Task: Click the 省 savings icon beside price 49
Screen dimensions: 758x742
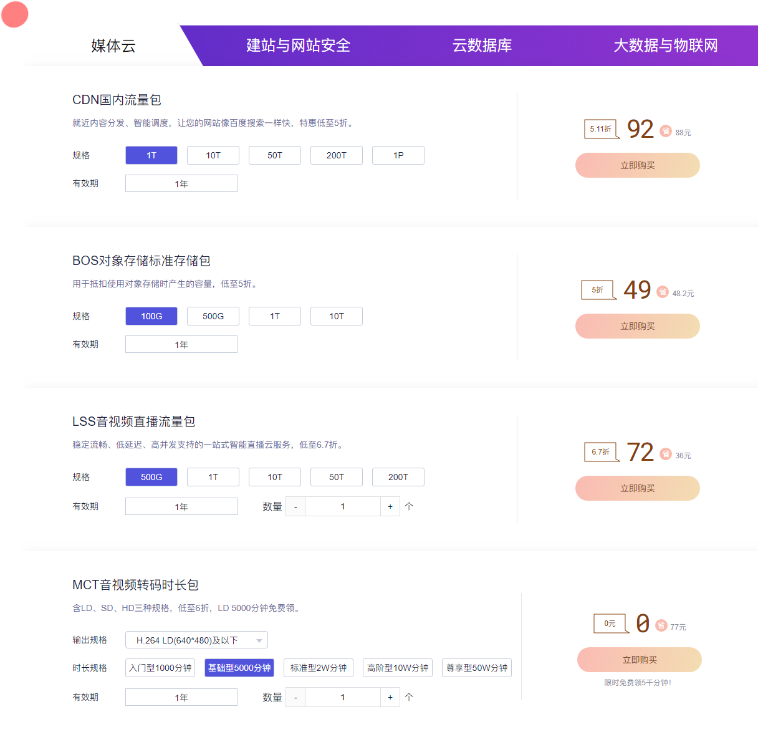Action: pyautogui.click(x=663, y=292)
